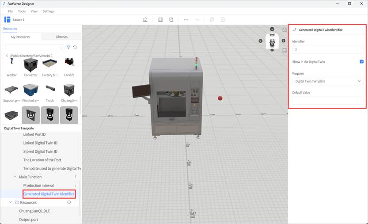This screenshot has height=224, width=368.
Task: Uncheck Show in the Digital Twin checkbox
Action: pos(361,61)
